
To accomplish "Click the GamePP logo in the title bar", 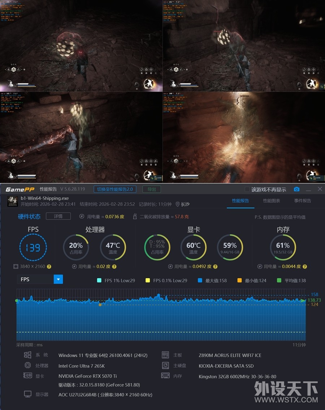I will coord(20,189).
